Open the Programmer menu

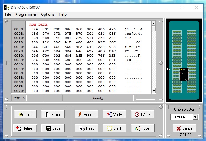pos(26,14)
